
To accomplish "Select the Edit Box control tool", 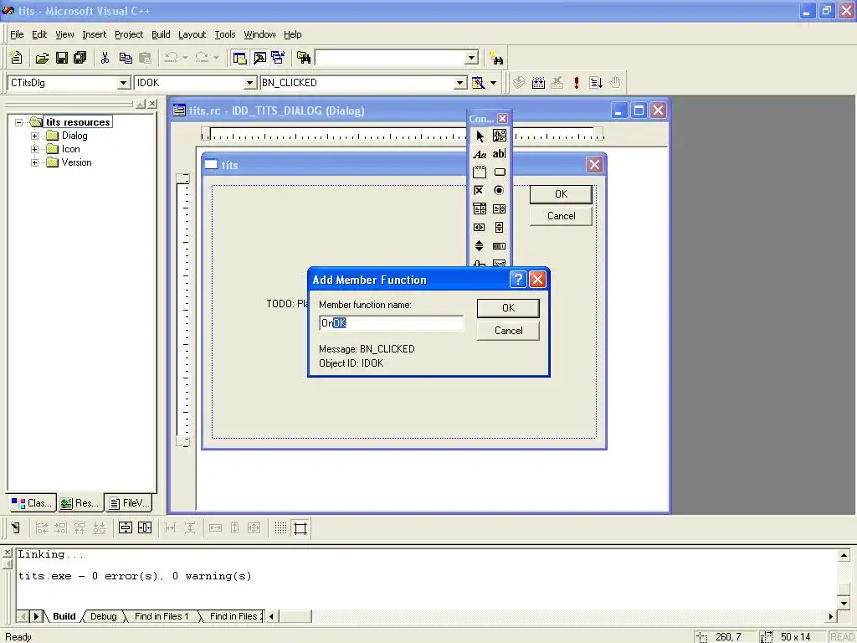I will [x=499, y=154].
